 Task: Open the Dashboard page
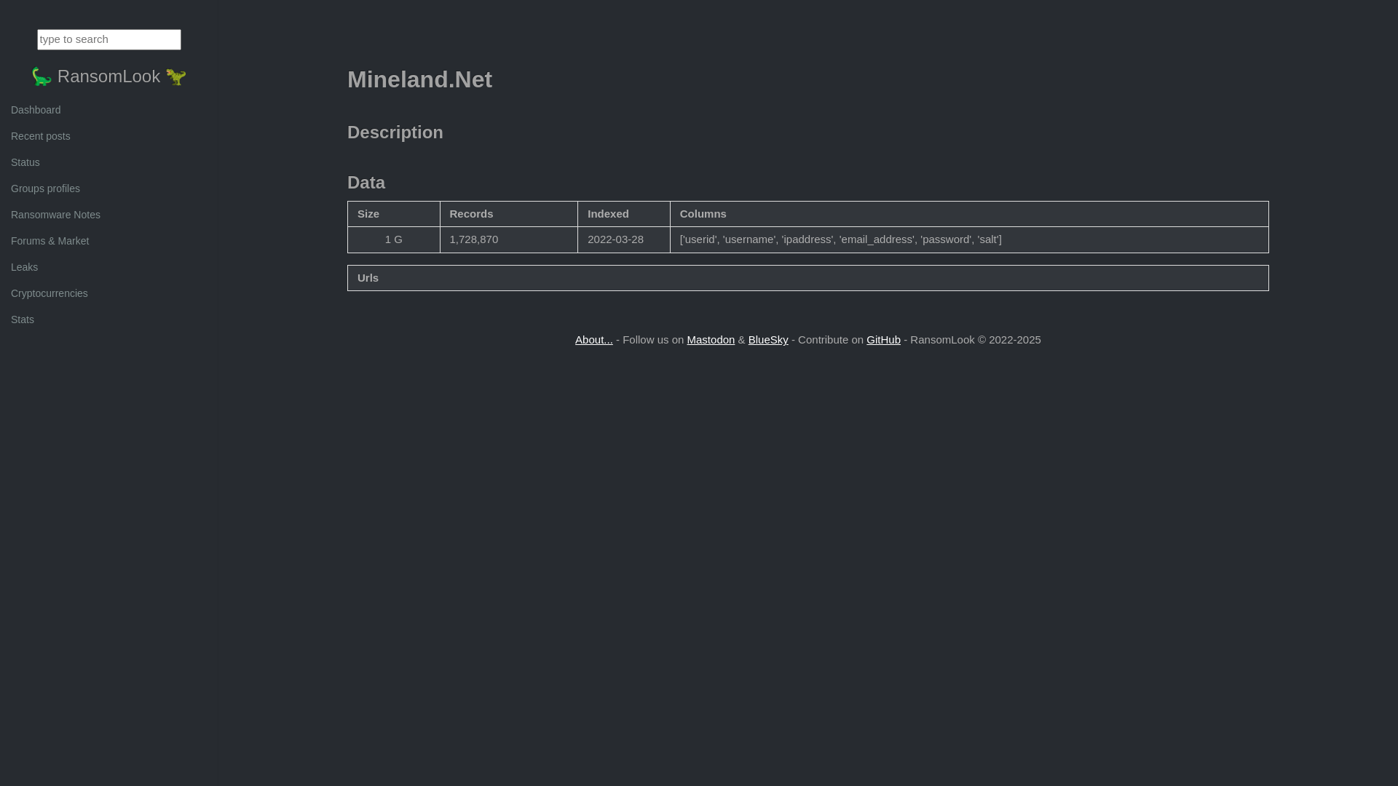(36, 110)
